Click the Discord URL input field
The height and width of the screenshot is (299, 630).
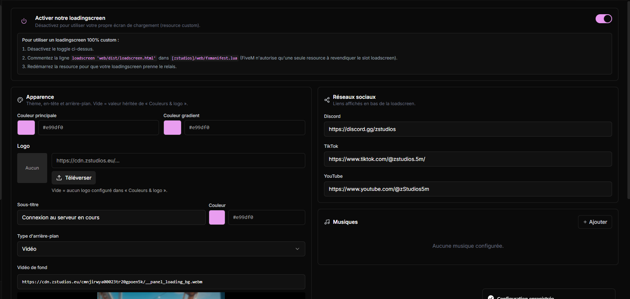pos(468,129)
